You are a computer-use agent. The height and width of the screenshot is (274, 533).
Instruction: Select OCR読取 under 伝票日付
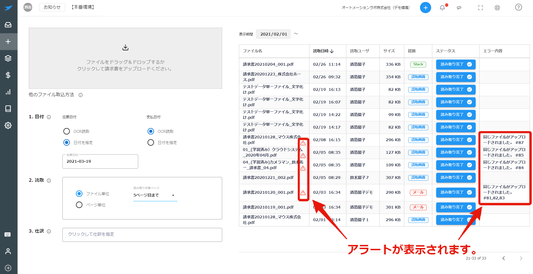[67, 131]
